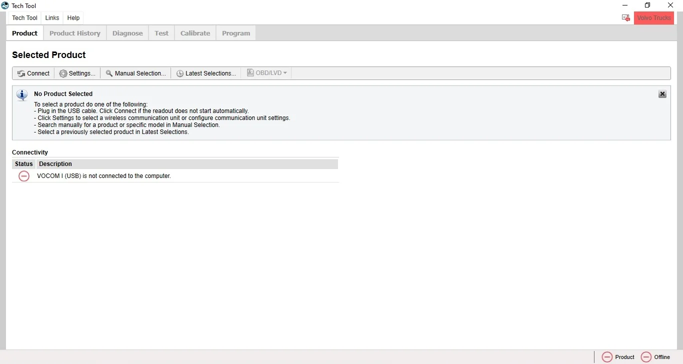Click the 'Plug in the USB cable' instruction line
The image size is (683, 364).
point(141,111)
